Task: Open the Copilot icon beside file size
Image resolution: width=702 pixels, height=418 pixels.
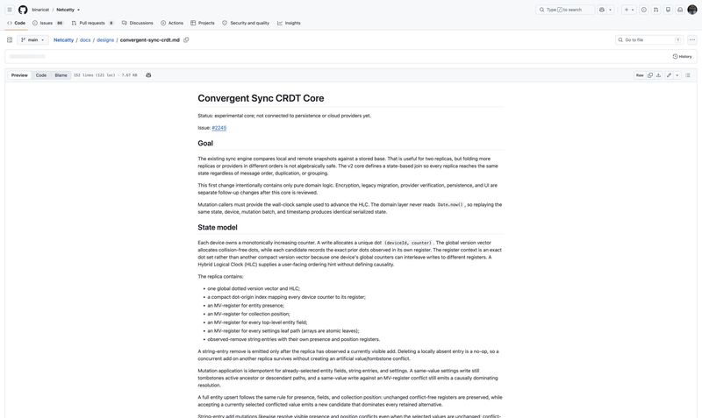Action: (148, 75)
